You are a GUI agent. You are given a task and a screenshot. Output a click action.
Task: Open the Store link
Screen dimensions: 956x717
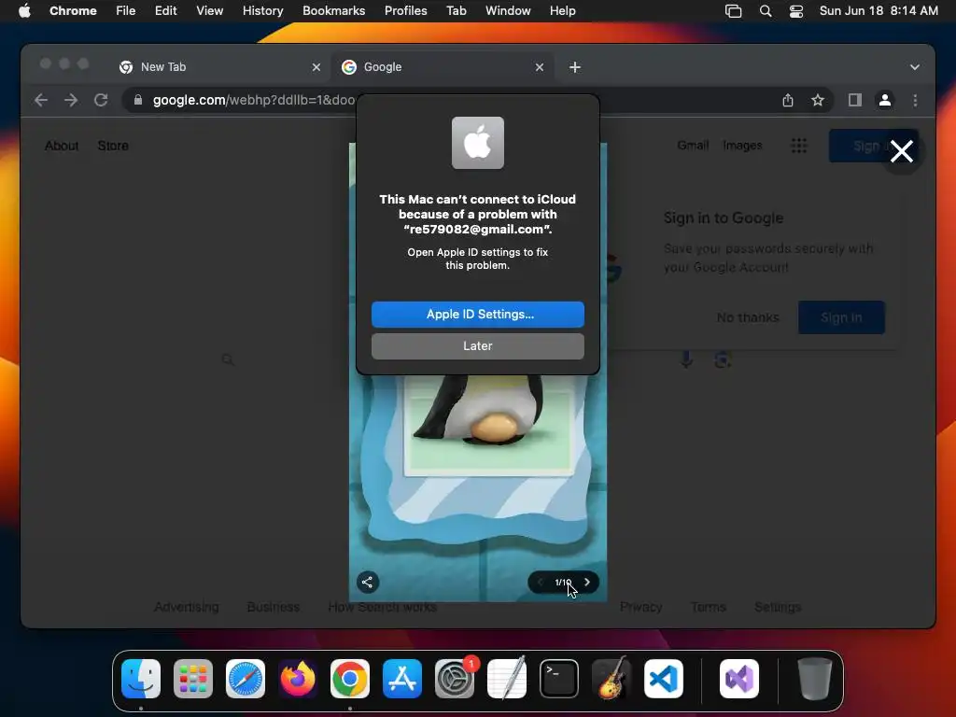point(113,146)
